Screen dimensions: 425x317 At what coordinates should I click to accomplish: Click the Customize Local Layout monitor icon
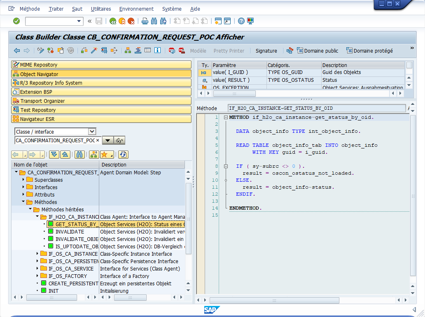point(250,21)
